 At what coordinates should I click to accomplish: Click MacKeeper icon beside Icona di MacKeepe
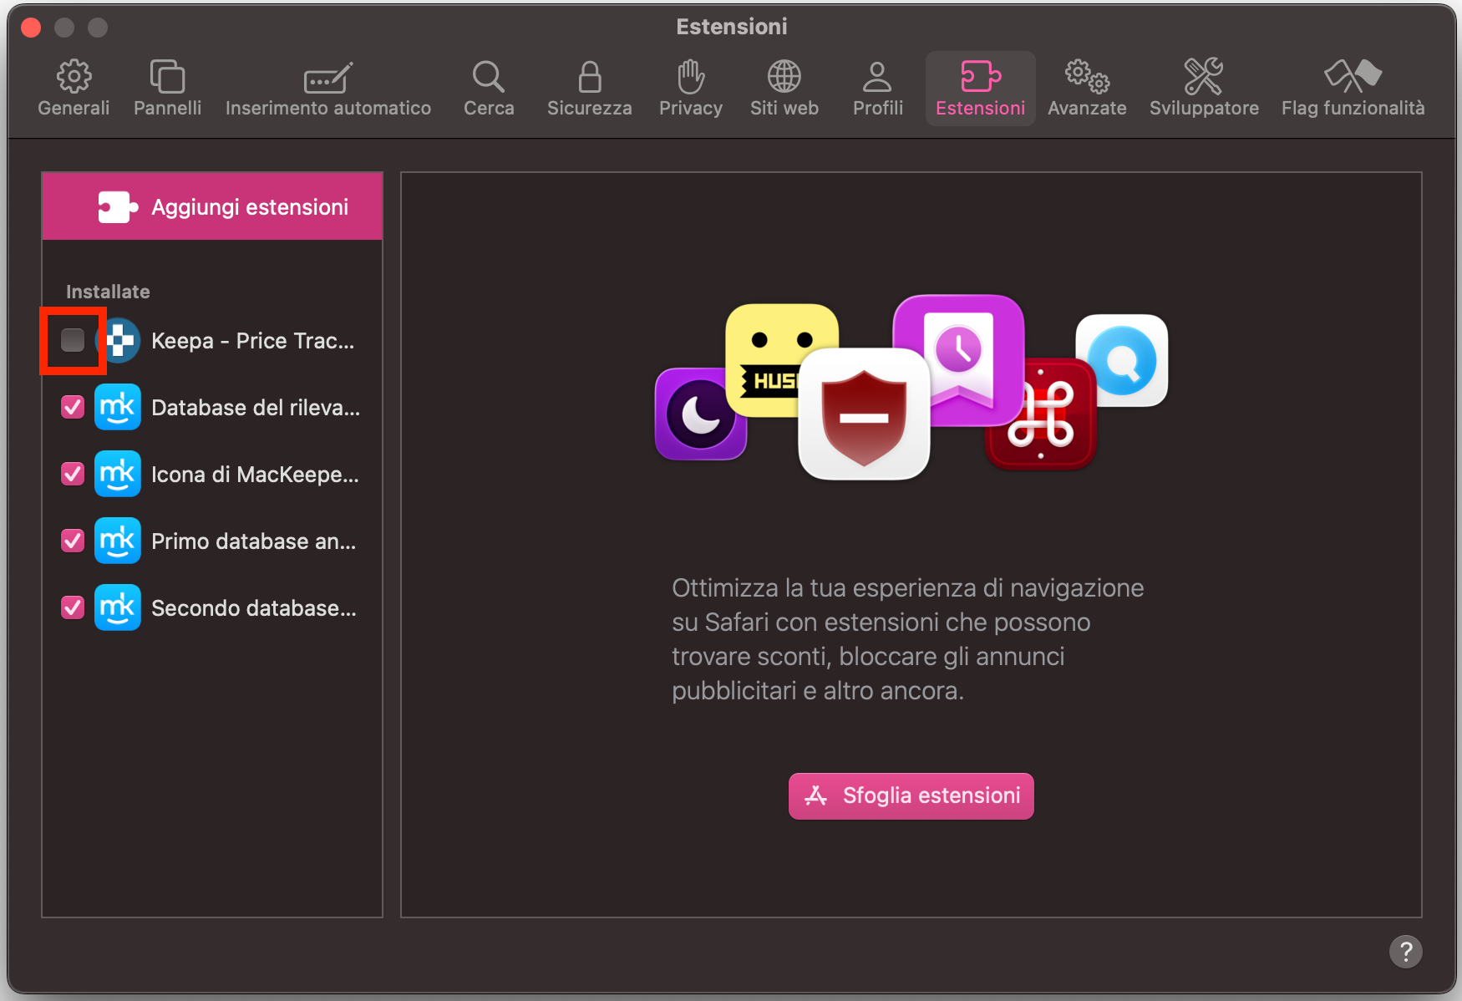118,474
